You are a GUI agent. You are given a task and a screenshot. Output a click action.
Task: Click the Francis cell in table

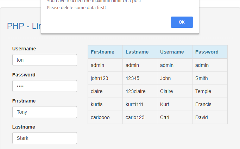point(203,104)
